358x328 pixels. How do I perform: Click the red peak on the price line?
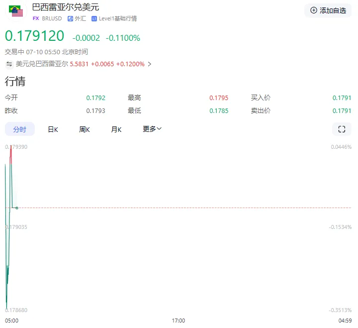[x=11, y=154]
